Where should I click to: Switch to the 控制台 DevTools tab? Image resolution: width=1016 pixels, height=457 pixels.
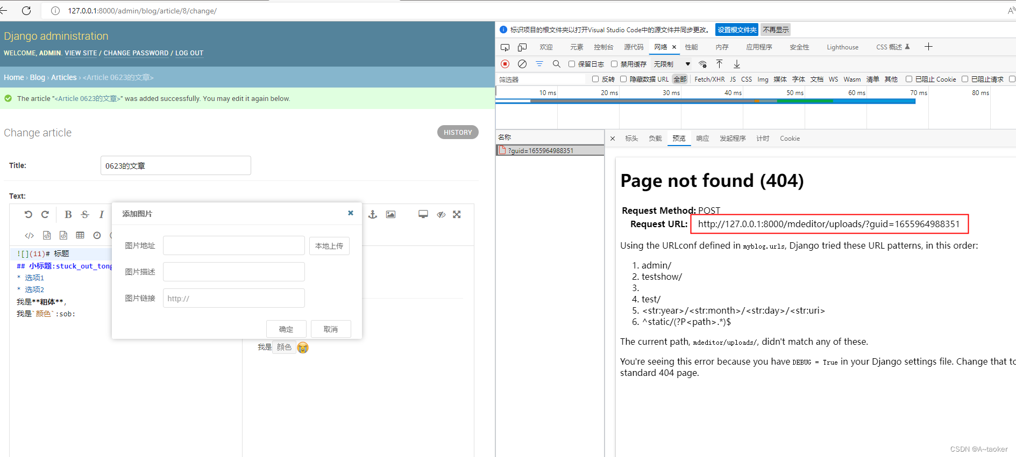[x=603, y=47]
